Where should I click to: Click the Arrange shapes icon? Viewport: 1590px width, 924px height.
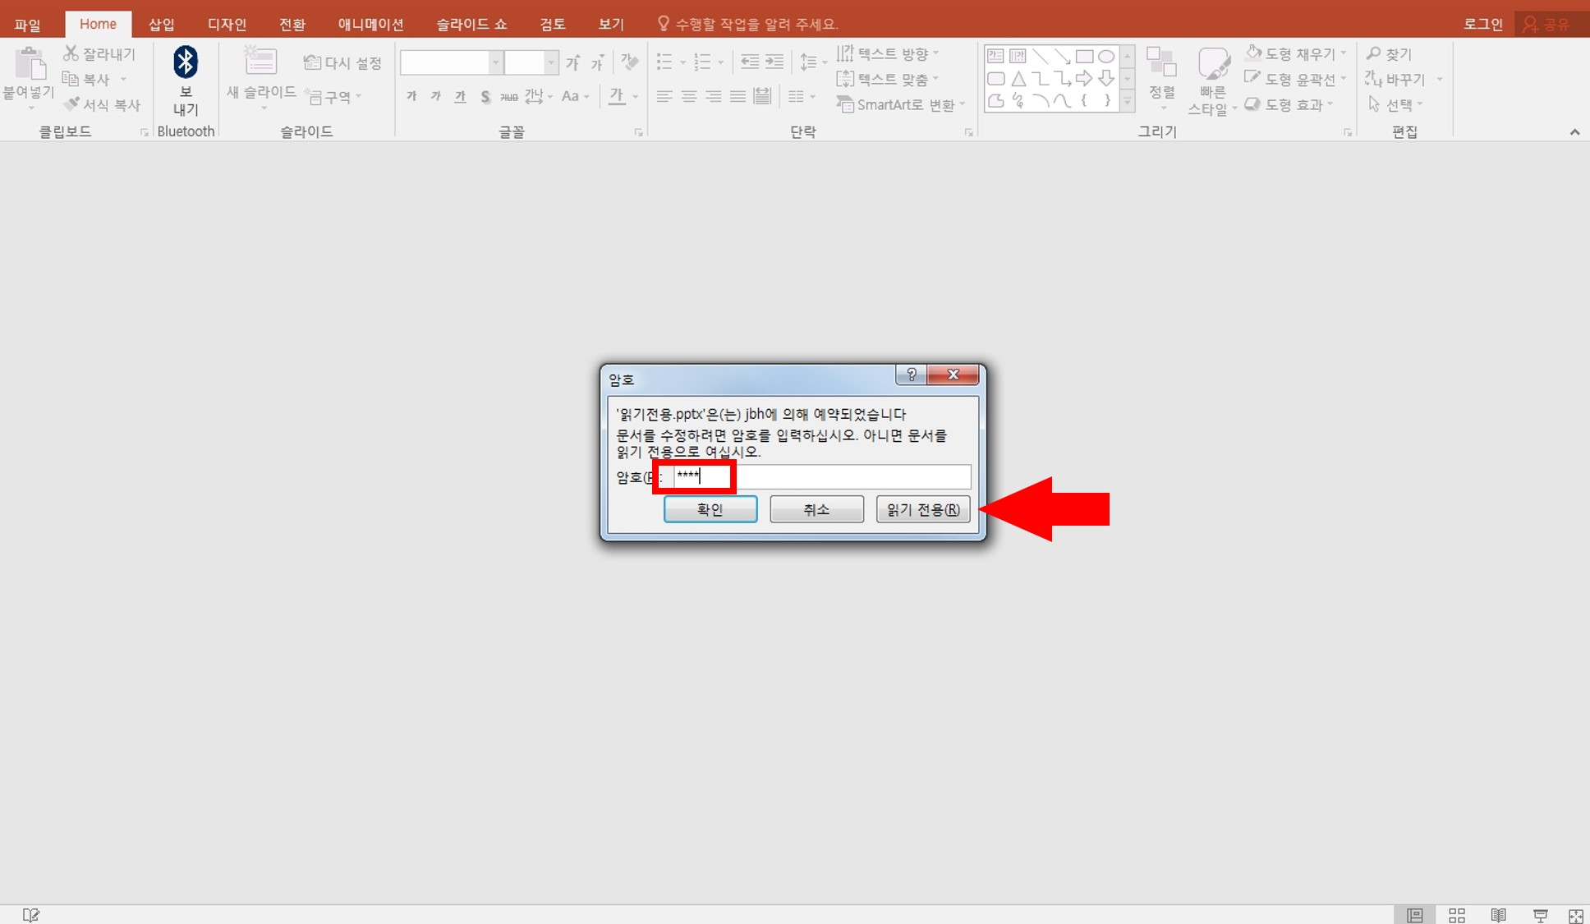tap(1161, 62)
